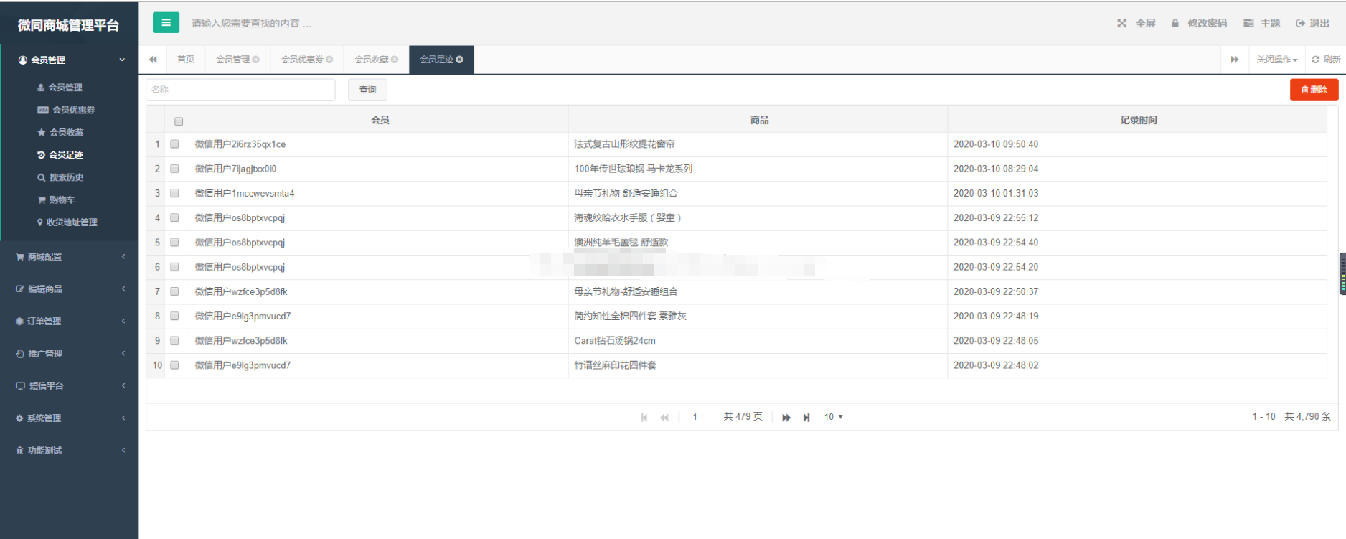Switch to the 会员管理 tab
Image resolution: width=1346 pixels, height=539 pixels.
[233, 60]
